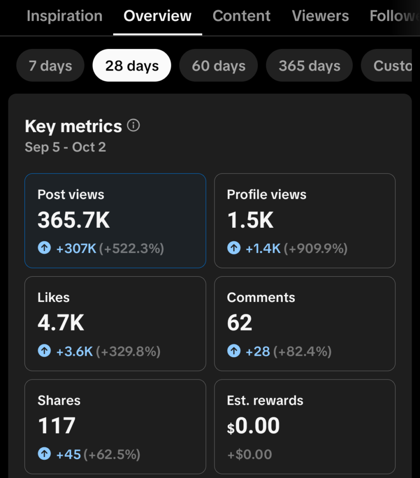Click the Profile views up-arrow icon
The height and width of the screenshot is (478, 420).
tap(234, 247)
